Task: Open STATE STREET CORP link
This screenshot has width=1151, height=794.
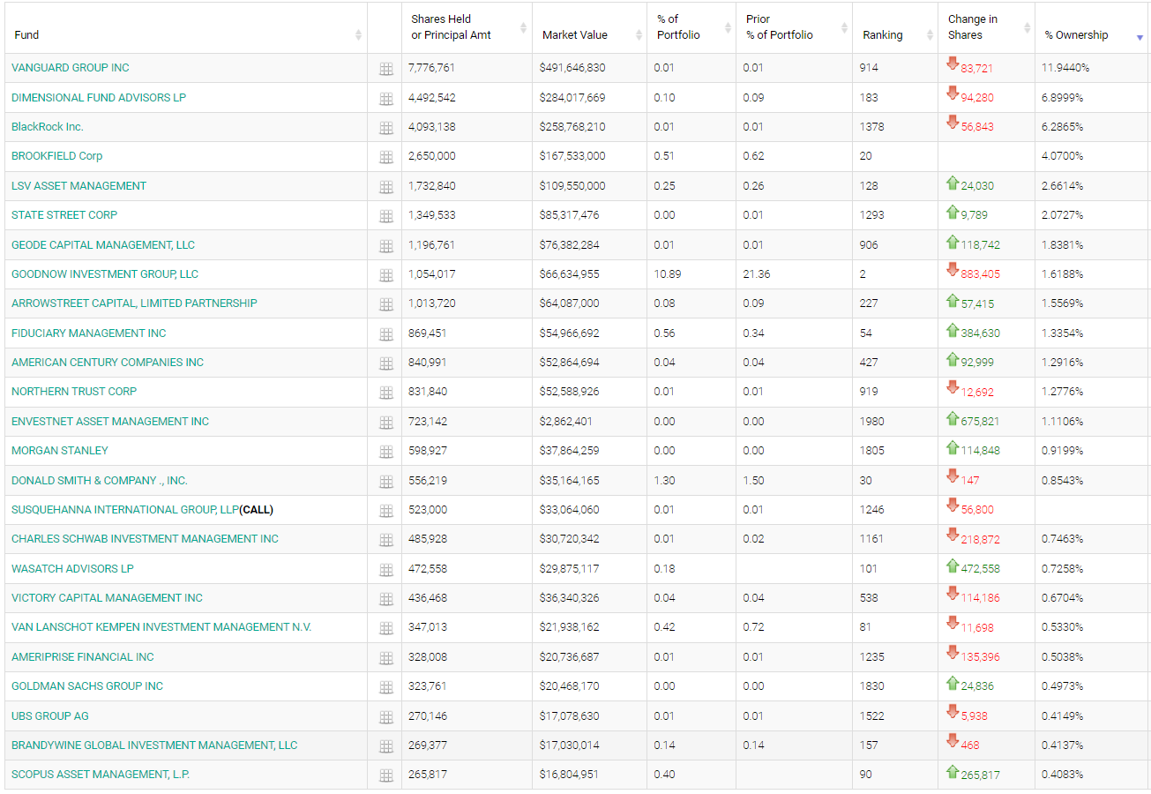Action: pyautogui.click(x=64, y=215)
